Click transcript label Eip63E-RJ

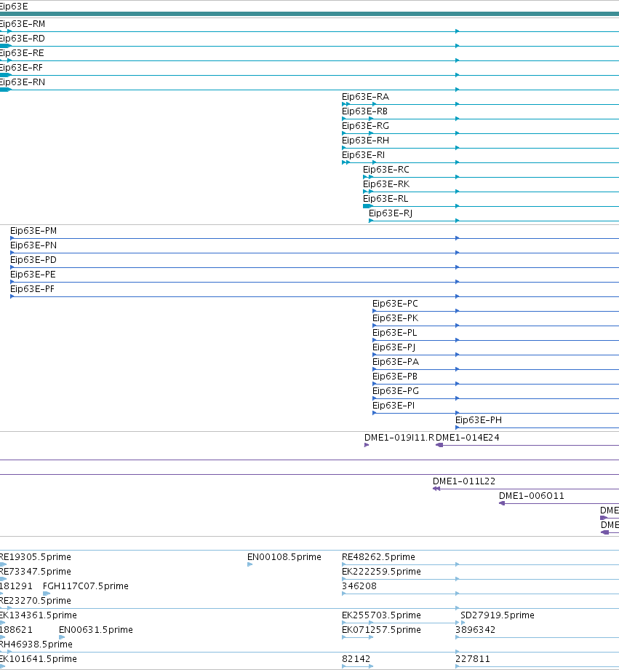click(391, 213)
